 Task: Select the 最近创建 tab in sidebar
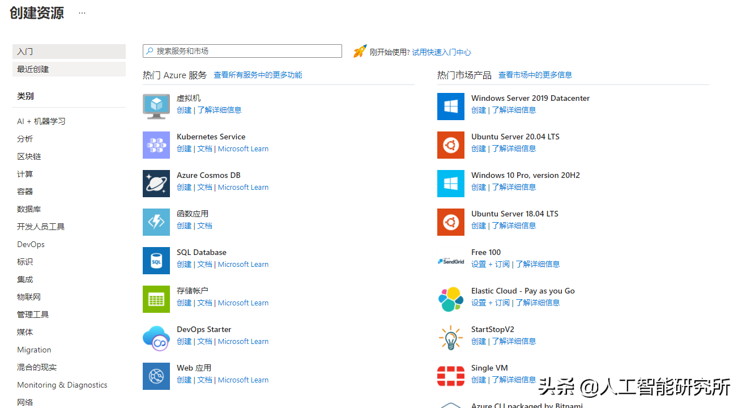pyautogui.click(x=69, y=69)
